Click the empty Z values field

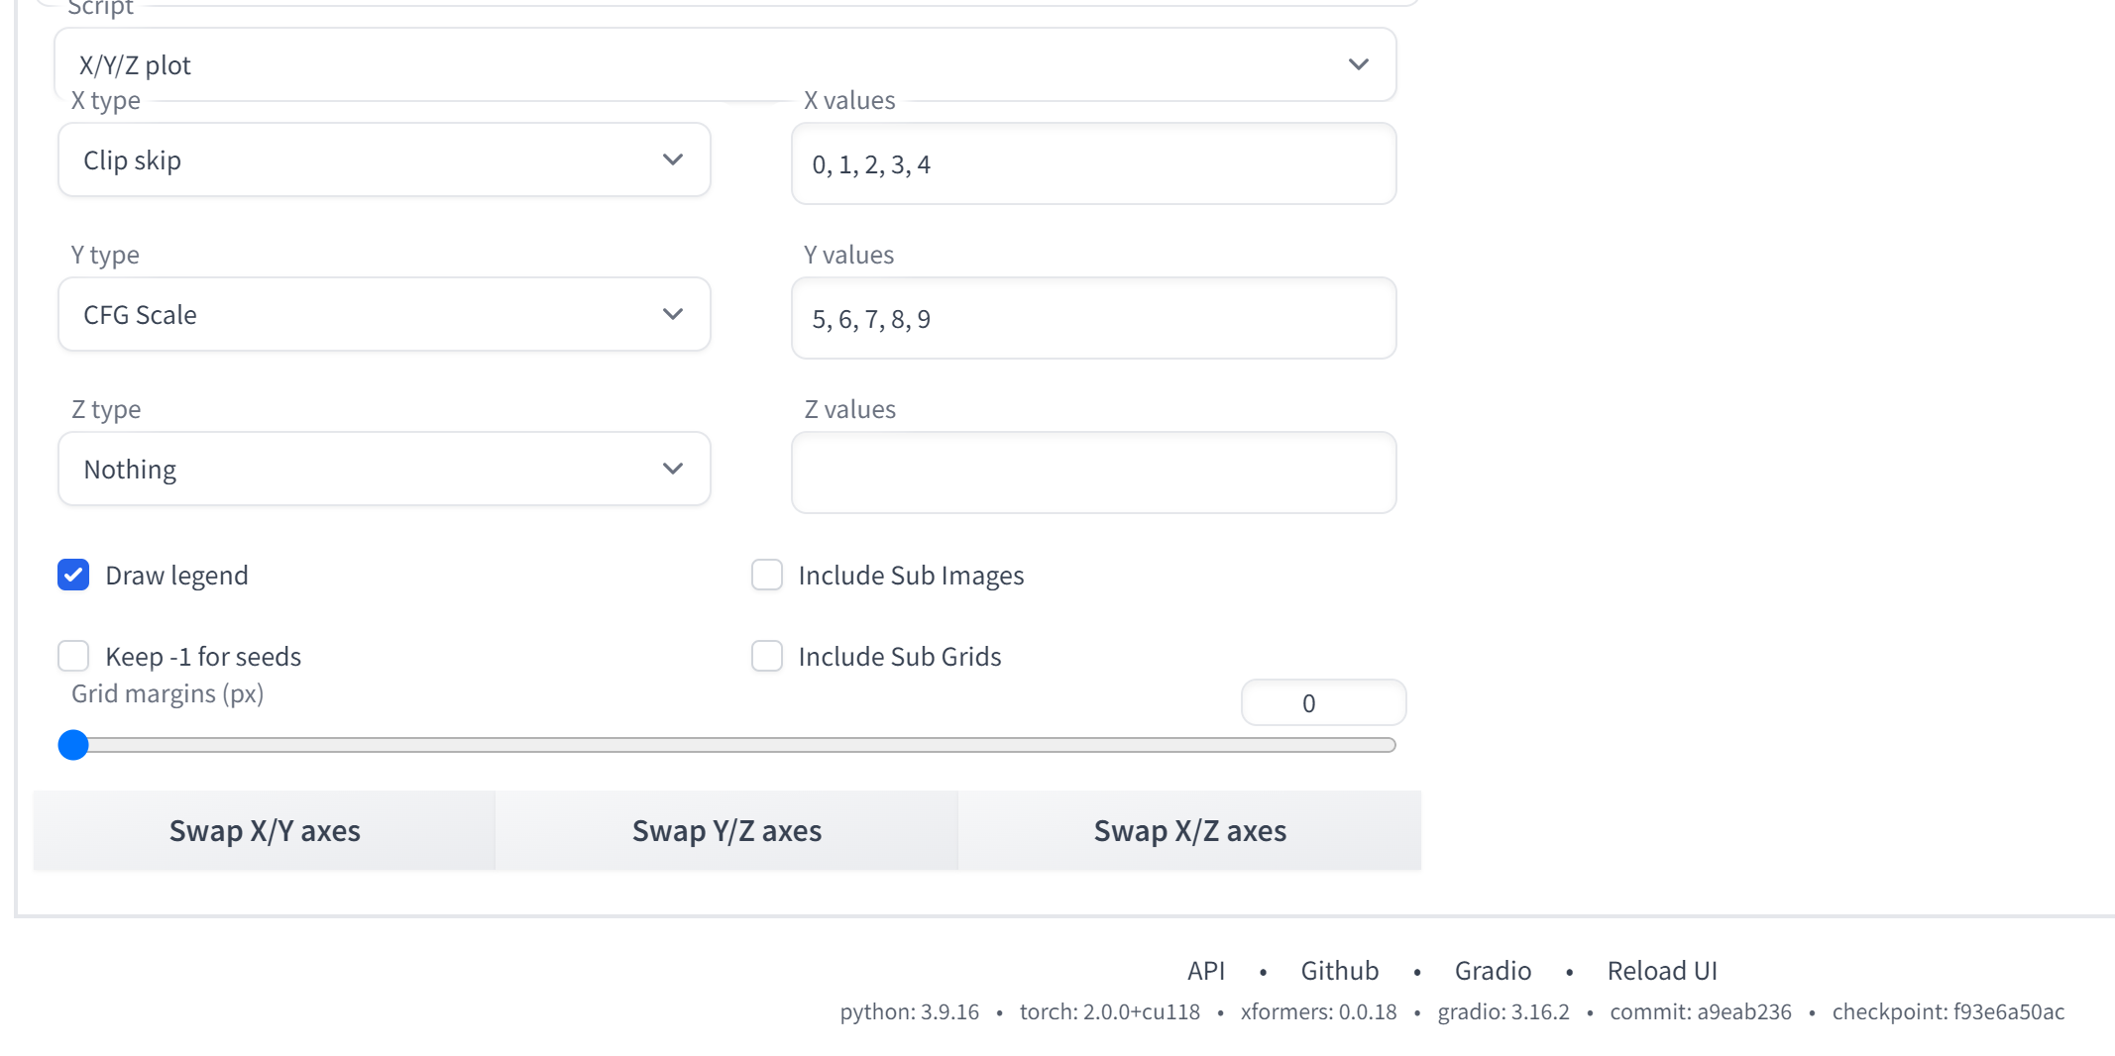1093,474
